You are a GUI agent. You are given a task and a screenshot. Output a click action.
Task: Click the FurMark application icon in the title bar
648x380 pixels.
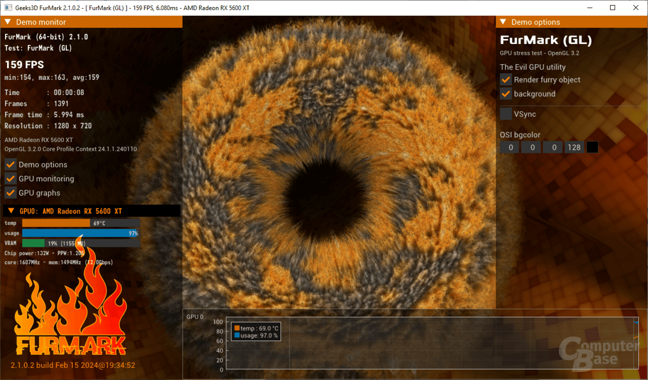click(x=7, y=8)
